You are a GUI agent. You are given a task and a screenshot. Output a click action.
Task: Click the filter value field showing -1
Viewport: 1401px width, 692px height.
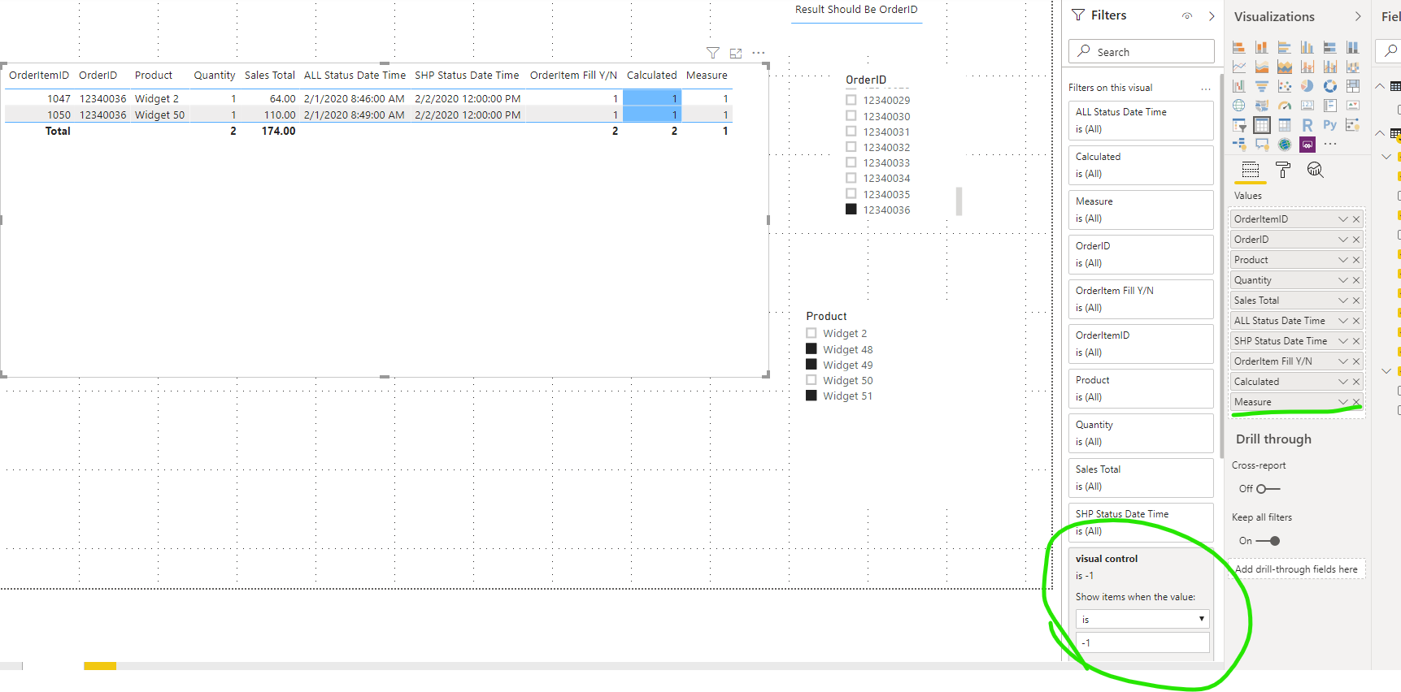pyautogui.click(x=1142, y=642)
